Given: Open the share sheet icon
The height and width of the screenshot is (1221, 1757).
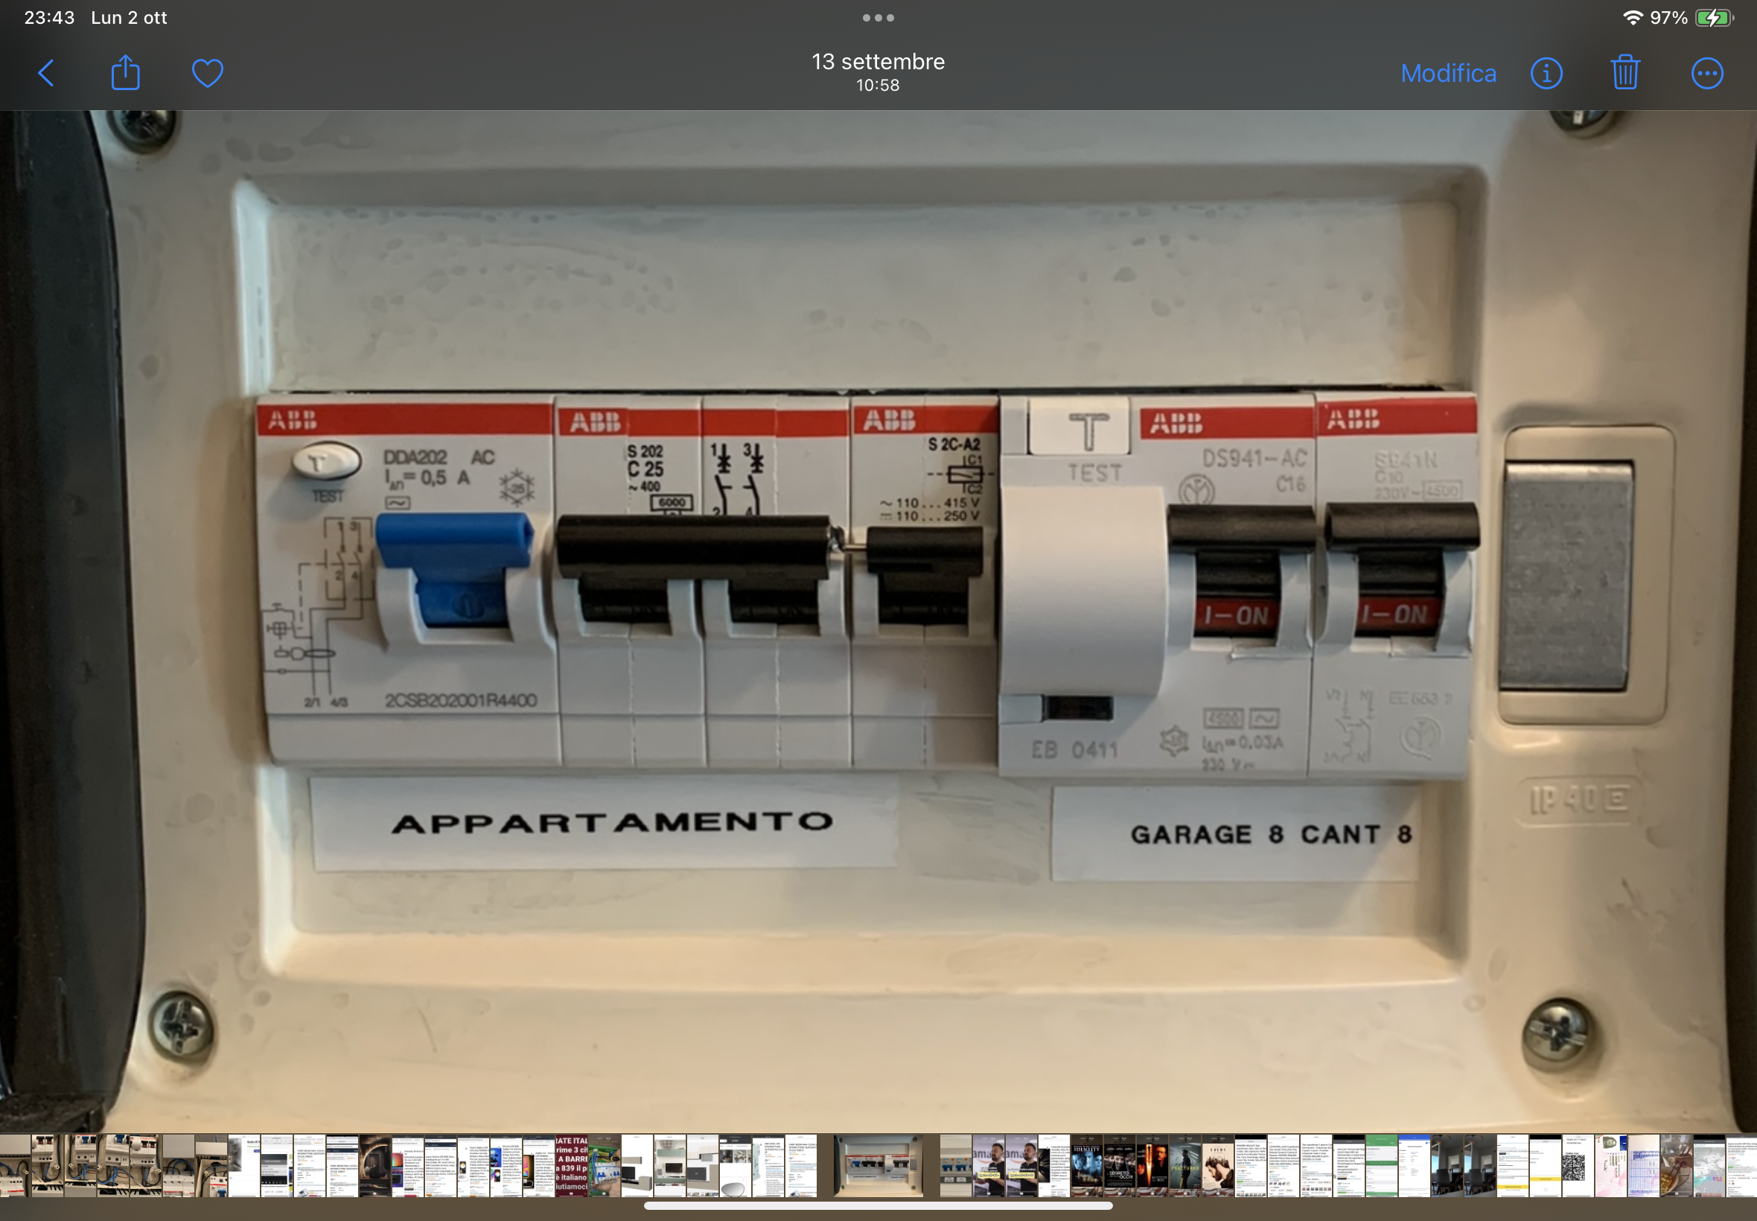Looking at the screenshot, I should [x=125, y=74].
